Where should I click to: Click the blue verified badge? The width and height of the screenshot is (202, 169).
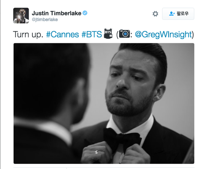point(85,13)
